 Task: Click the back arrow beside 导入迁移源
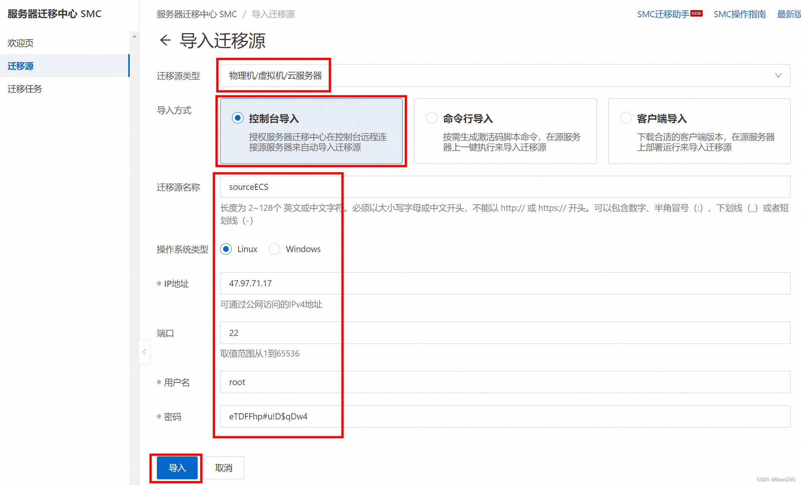coord(165,40)
